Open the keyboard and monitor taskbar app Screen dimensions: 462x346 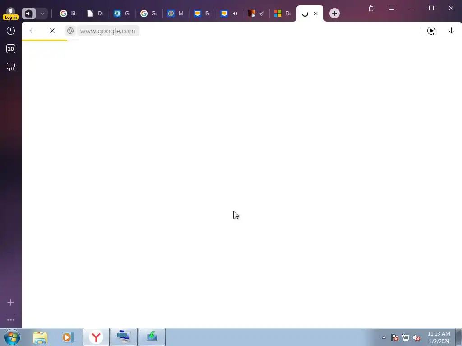124,337
